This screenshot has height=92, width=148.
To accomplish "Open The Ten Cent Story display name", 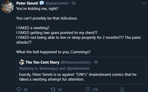I will [42, 62].
